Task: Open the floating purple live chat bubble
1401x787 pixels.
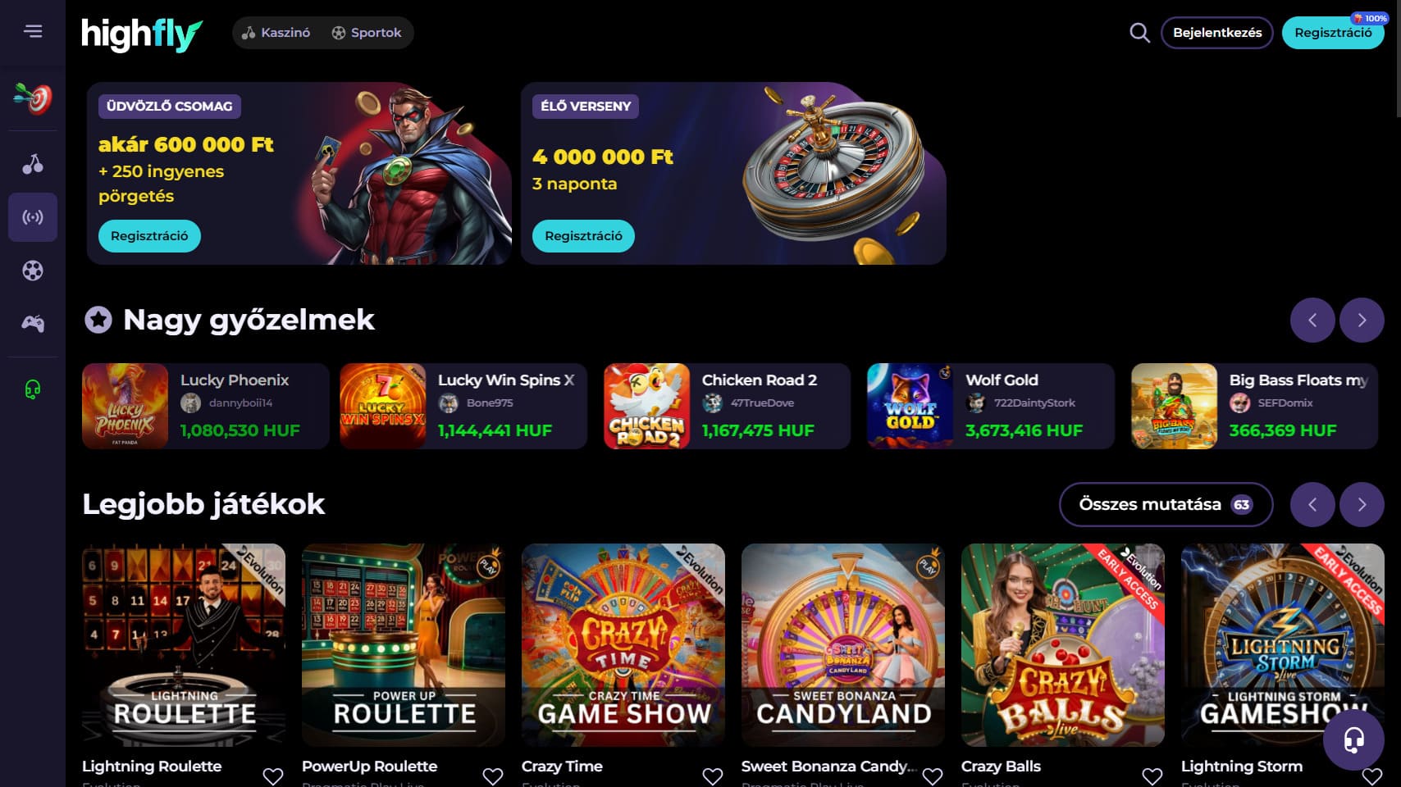Action: point(1353,739)
